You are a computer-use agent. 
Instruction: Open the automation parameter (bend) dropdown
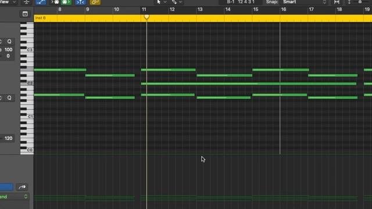14,197
